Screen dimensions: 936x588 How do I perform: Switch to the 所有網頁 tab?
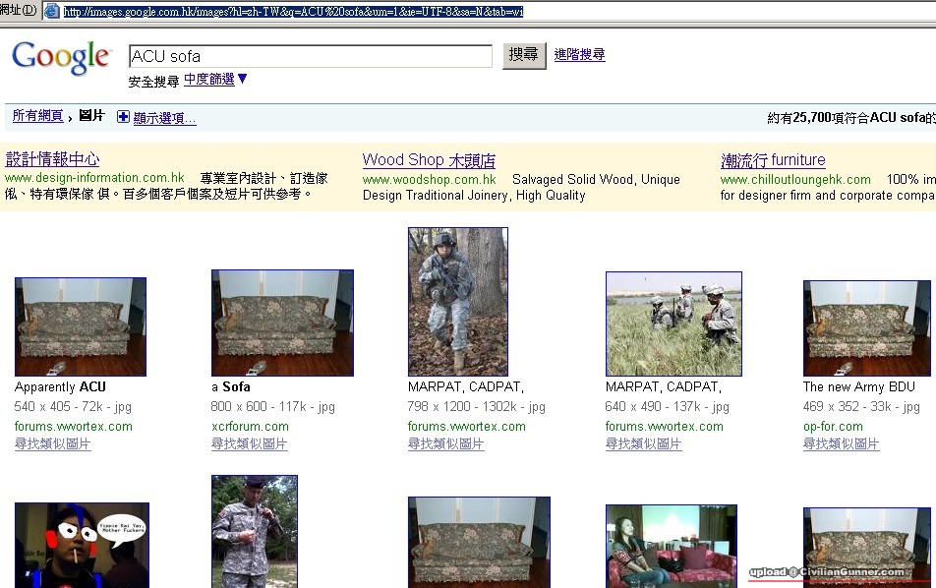coord(37,116)
